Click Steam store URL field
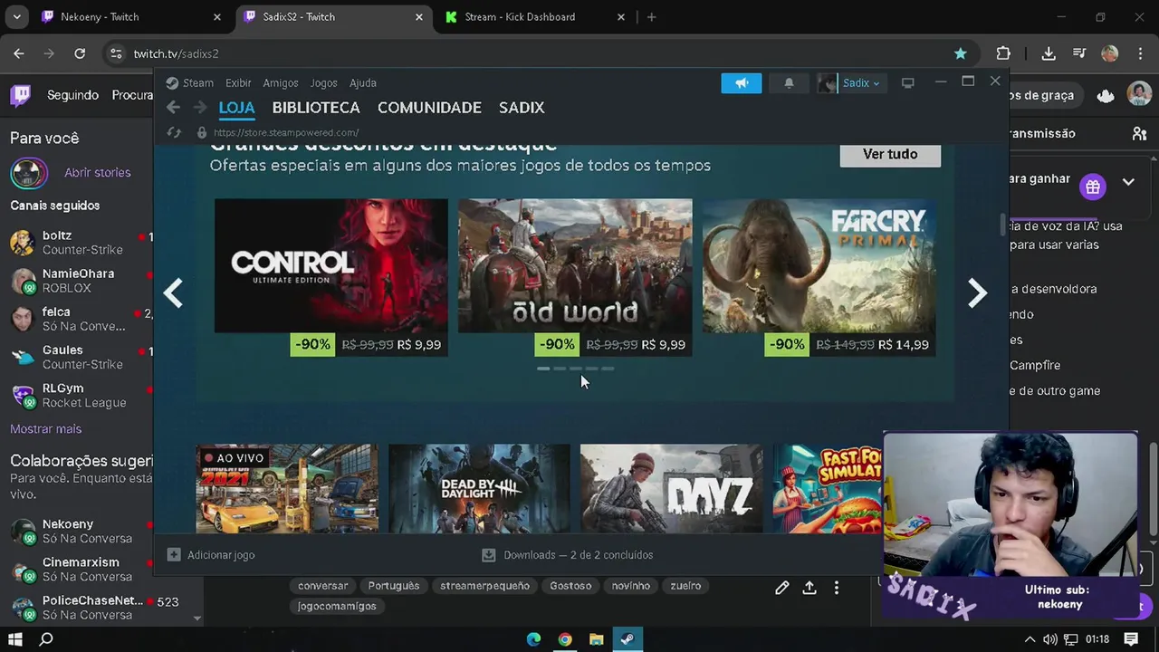 pyautogui.click(x=286, y=132)
